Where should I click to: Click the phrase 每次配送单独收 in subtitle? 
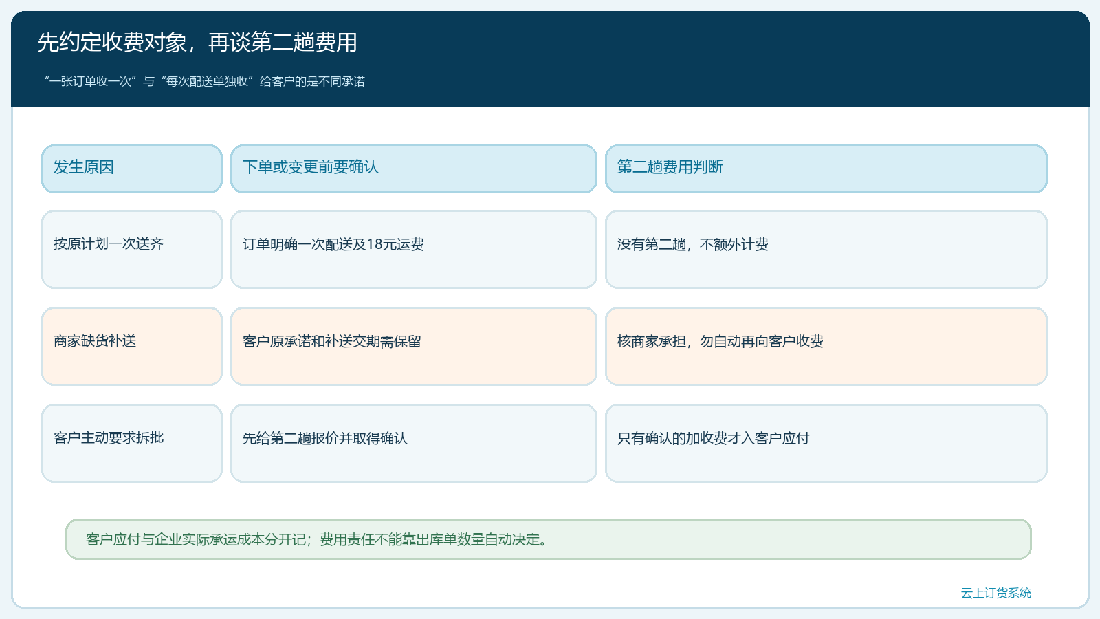pos(208,81)
